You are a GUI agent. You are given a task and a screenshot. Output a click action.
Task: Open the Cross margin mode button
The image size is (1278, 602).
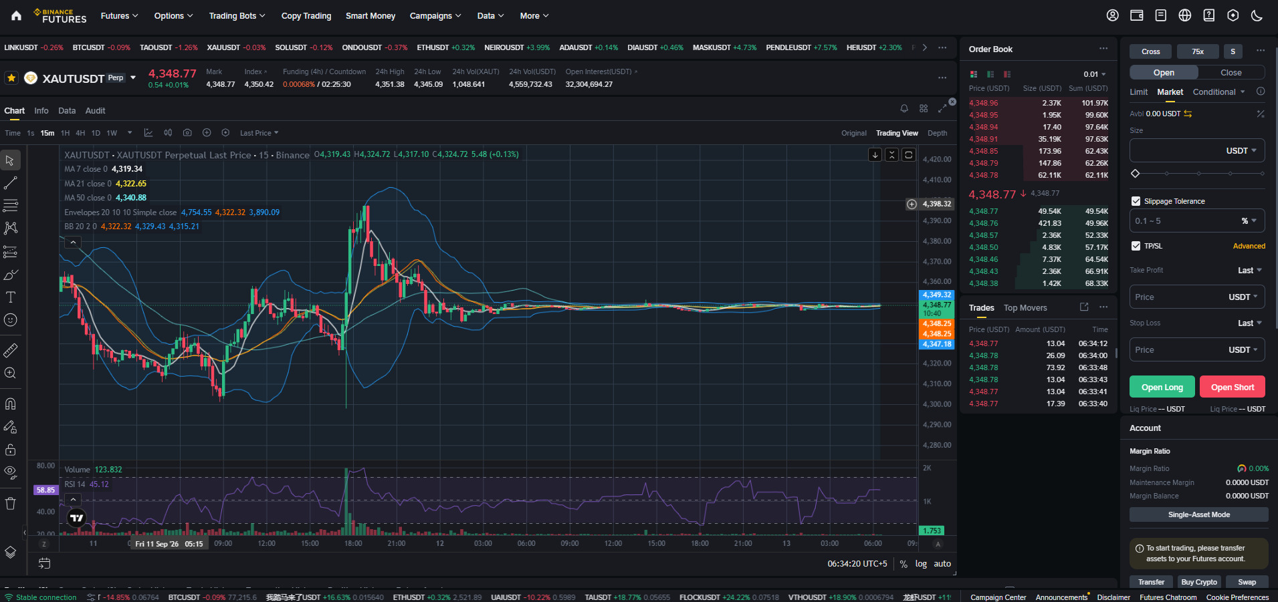tap(1150, 51)
